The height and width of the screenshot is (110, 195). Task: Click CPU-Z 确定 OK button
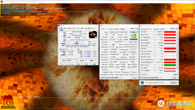(95, 64)
